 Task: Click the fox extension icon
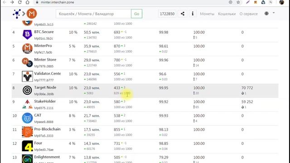coord(256,2)
